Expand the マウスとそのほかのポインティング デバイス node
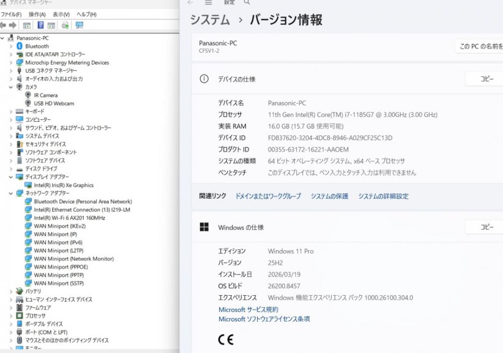Image resolution: width=503 pixels, height=353 pixels. coord(11,340)
